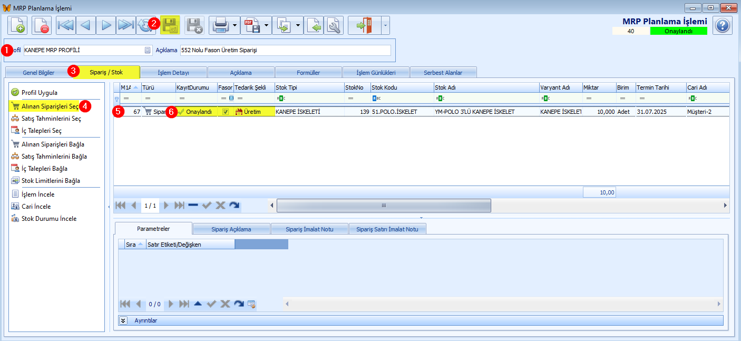This screenshot has height=341, width=741.
Task: Click the Fason filter cell dropdown icon
Action: [231, 98]
